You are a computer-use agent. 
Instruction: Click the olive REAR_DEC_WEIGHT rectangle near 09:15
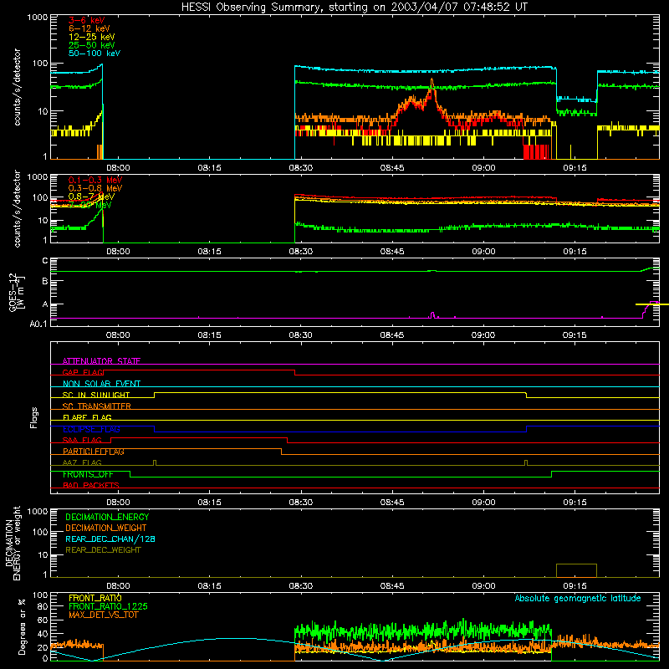[576, 570]
